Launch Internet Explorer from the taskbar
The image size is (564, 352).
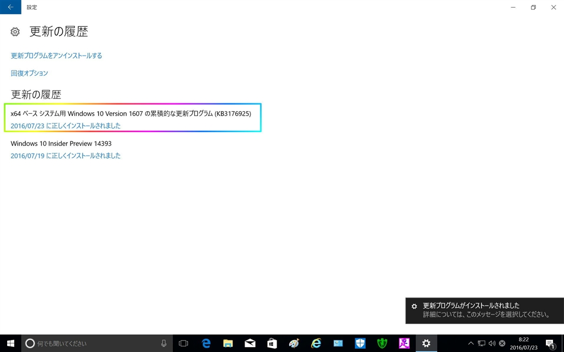tap(316, 343)
